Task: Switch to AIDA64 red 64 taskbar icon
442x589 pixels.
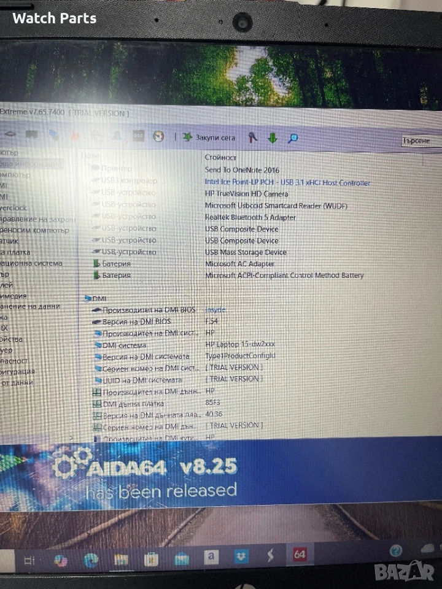Action: point(300,554)
